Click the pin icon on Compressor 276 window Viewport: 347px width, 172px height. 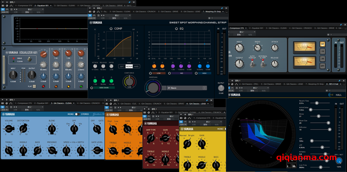click(x=341, y=24)
